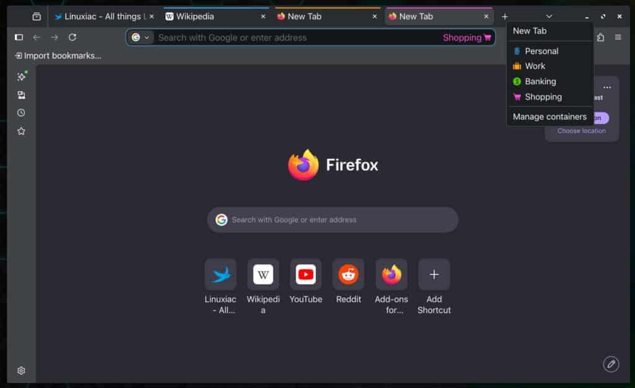The height and width of the screenshot is (388, 635).
Task: Click the Firefox logo
Action: [x=303, y=165]
